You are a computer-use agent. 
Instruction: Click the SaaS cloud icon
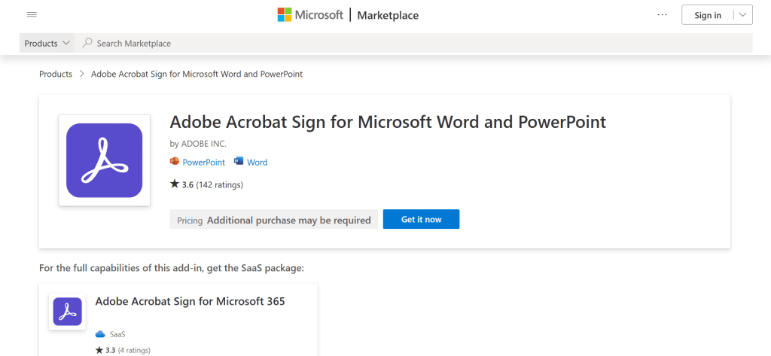click(100, 333)
